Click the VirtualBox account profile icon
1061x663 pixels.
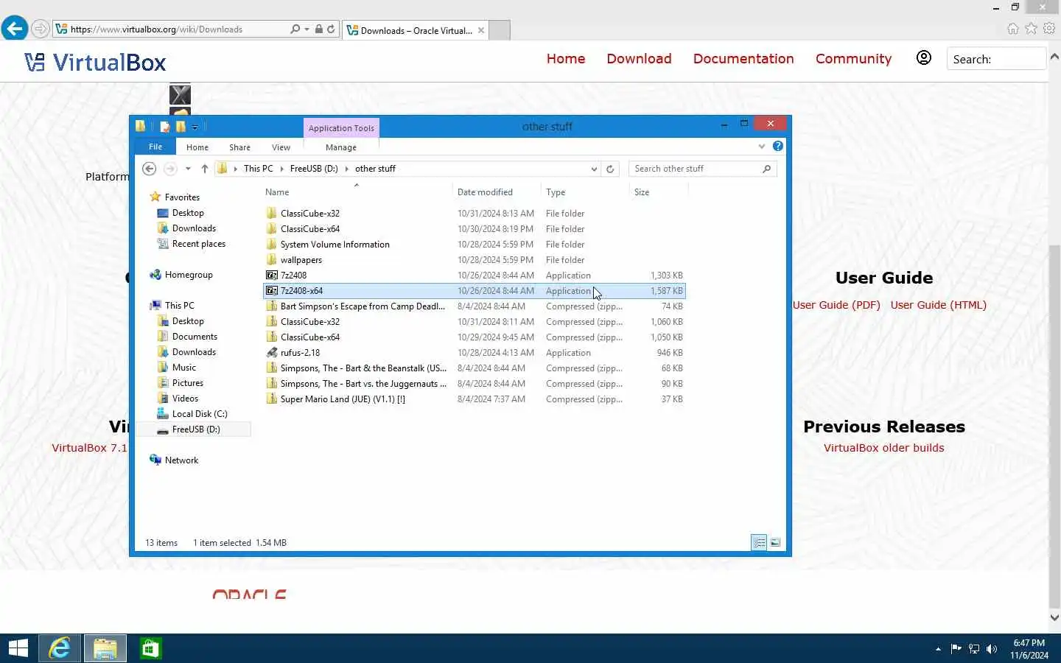coord(923,58)
